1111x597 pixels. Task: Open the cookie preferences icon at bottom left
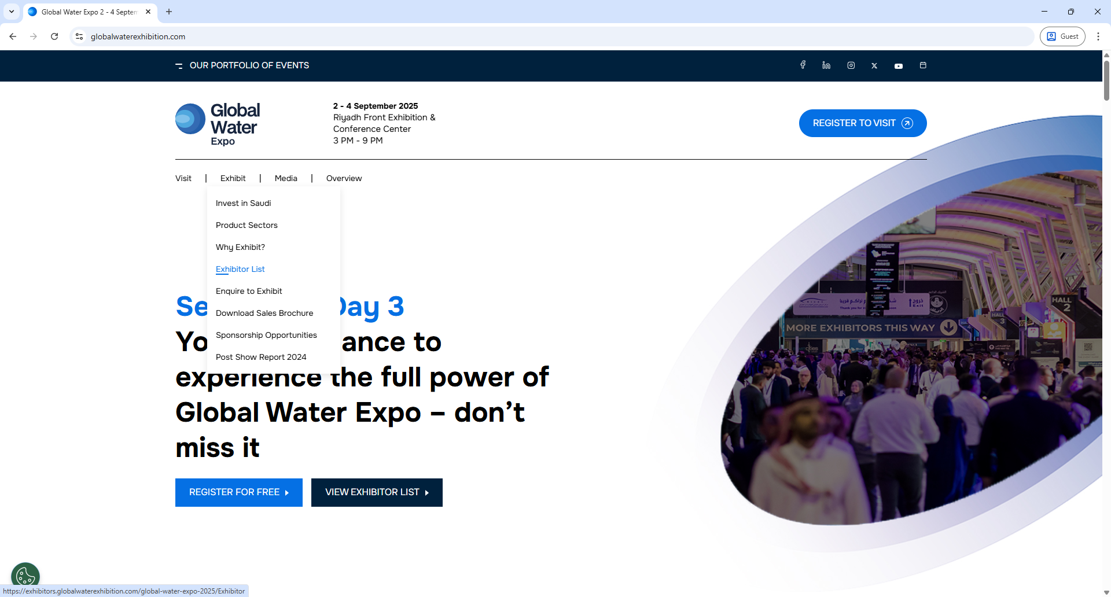click(x=25, y=574)
